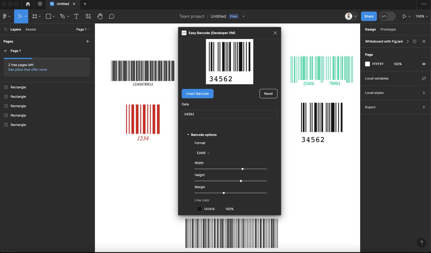Select the Frame tool
The width and height of the screenshot is (431, 253).
pos(34,16)
